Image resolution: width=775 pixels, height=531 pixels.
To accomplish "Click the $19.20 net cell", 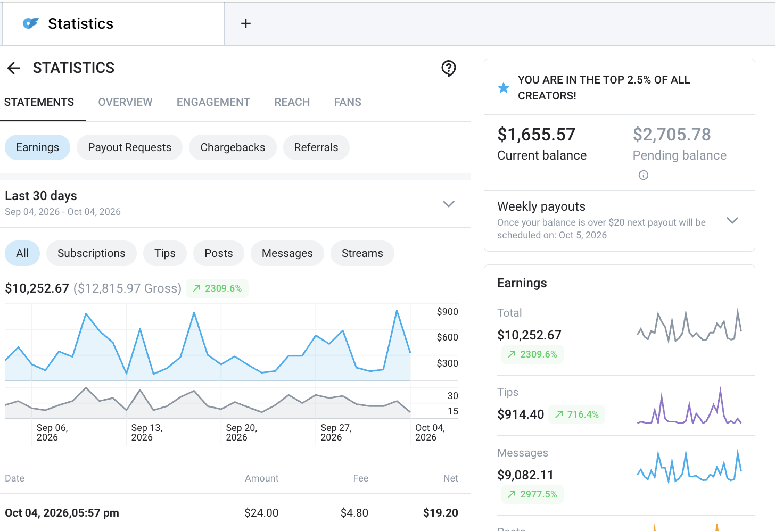I will [x=441, y=513].
